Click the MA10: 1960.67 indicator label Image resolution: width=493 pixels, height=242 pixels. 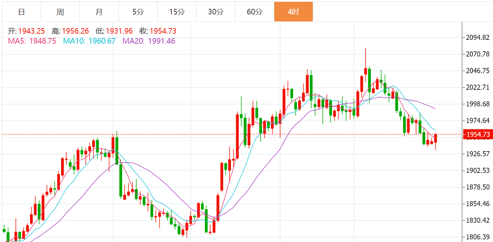[x=89, y=41]
